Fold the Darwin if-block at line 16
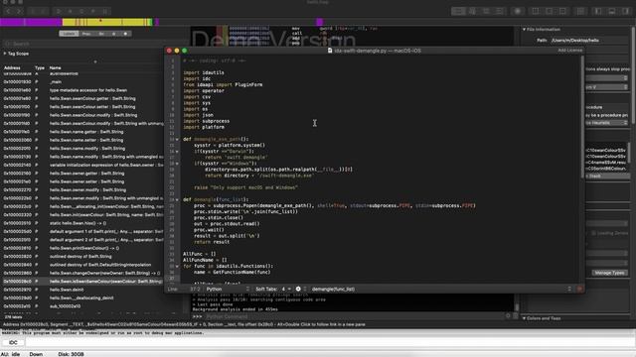This screenshot has height=357, width=636. [x=177, y=152]
